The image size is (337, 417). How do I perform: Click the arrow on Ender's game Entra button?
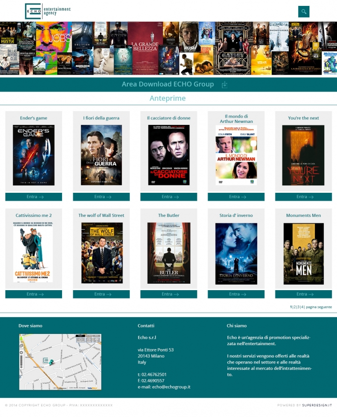[41, 197]
